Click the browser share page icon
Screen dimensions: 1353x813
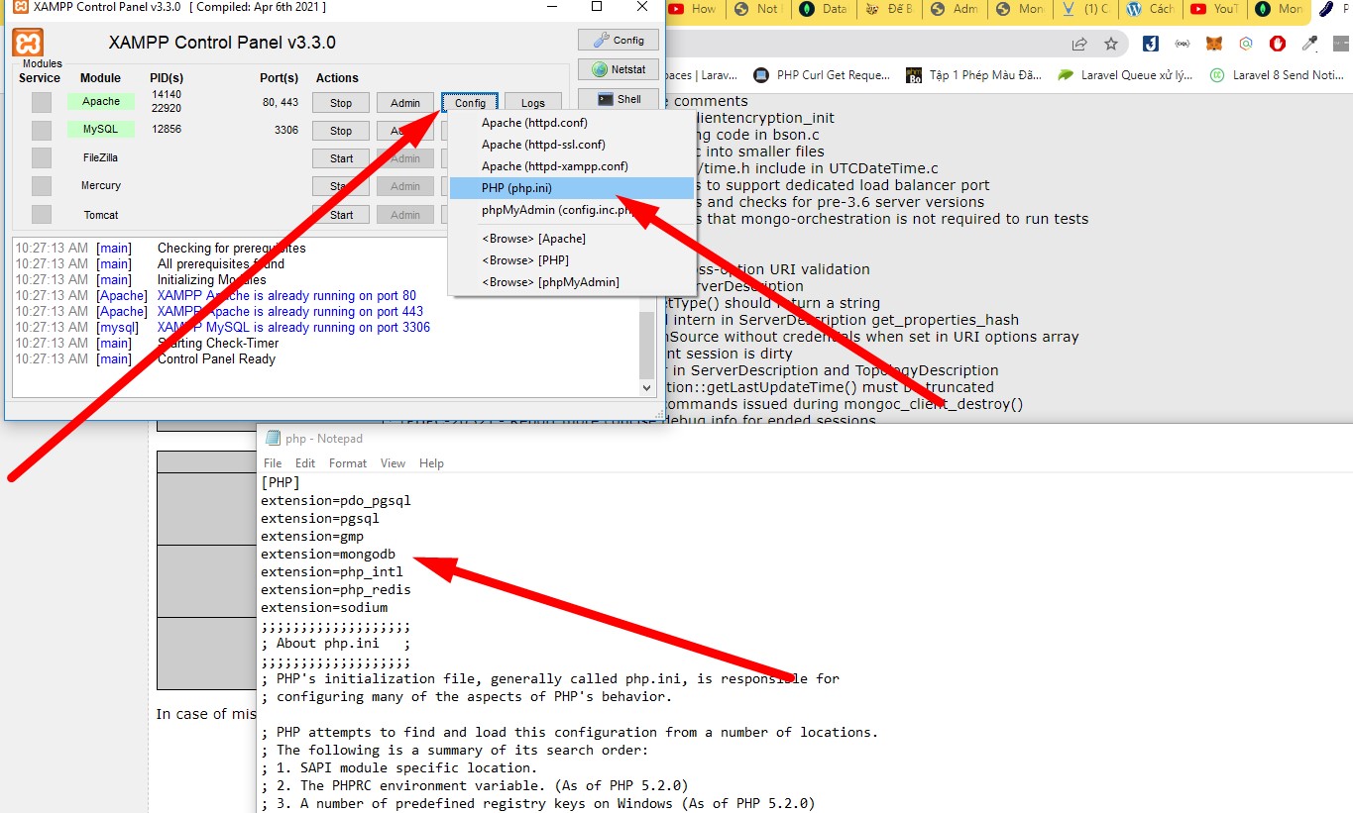[x=1079, y=44]
